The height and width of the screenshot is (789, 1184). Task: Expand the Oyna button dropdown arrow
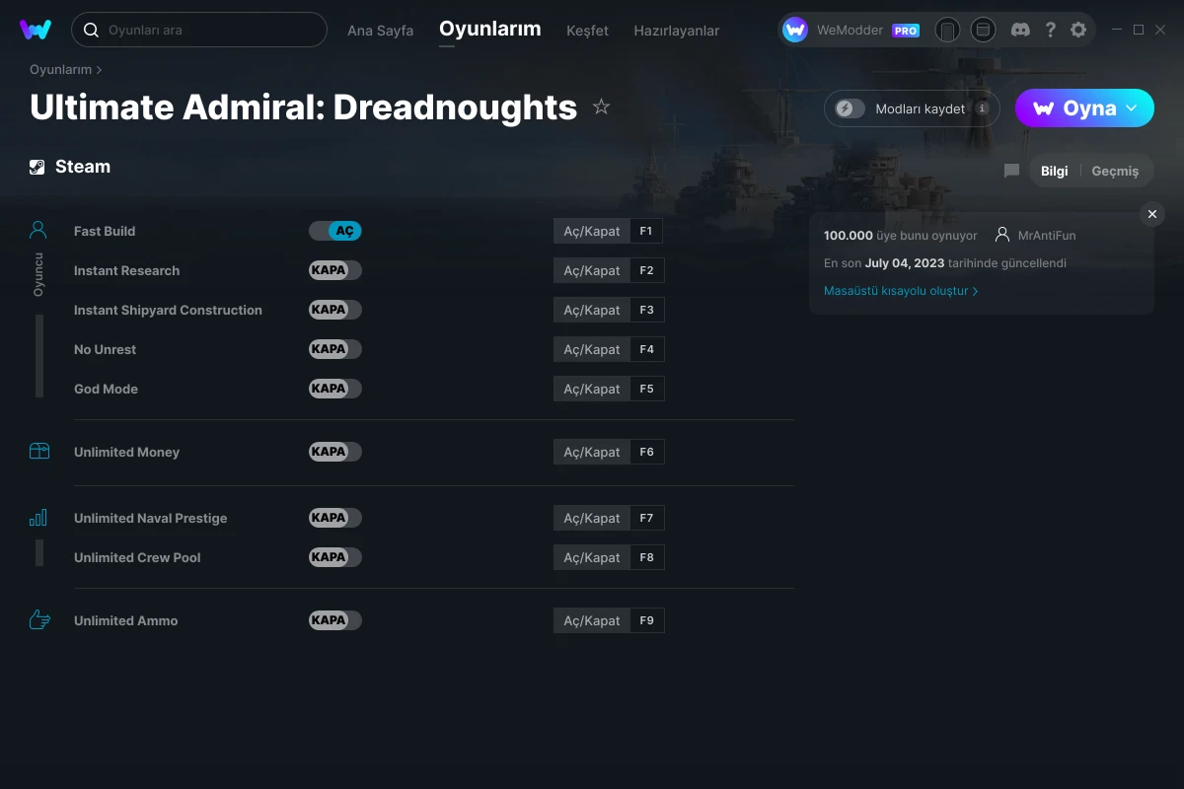(x=1132, y=108)
